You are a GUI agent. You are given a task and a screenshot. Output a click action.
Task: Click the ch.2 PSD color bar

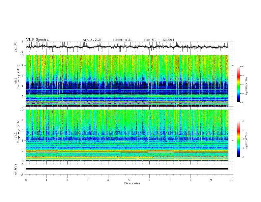(x=238, y=139)
